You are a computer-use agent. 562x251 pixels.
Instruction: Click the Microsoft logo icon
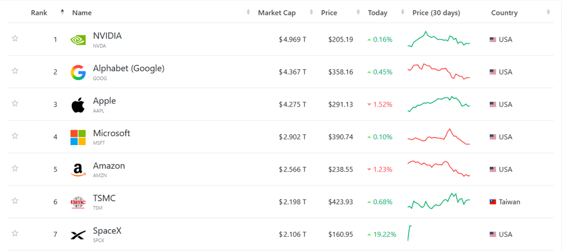[x=78, y=137]
